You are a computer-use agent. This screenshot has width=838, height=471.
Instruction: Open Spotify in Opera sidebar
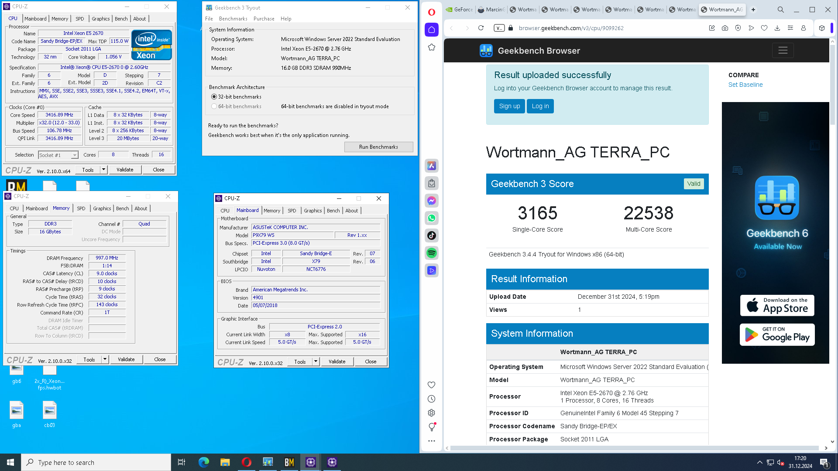point(432,253)
